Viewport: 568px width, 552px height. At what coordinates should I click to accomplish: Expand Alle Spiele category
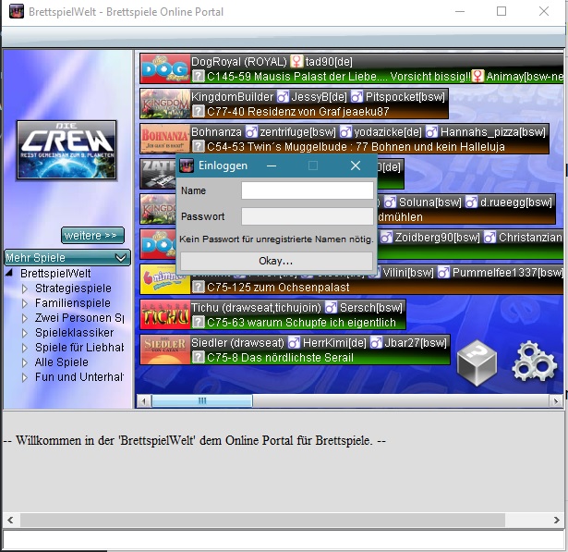click(25, 363)
